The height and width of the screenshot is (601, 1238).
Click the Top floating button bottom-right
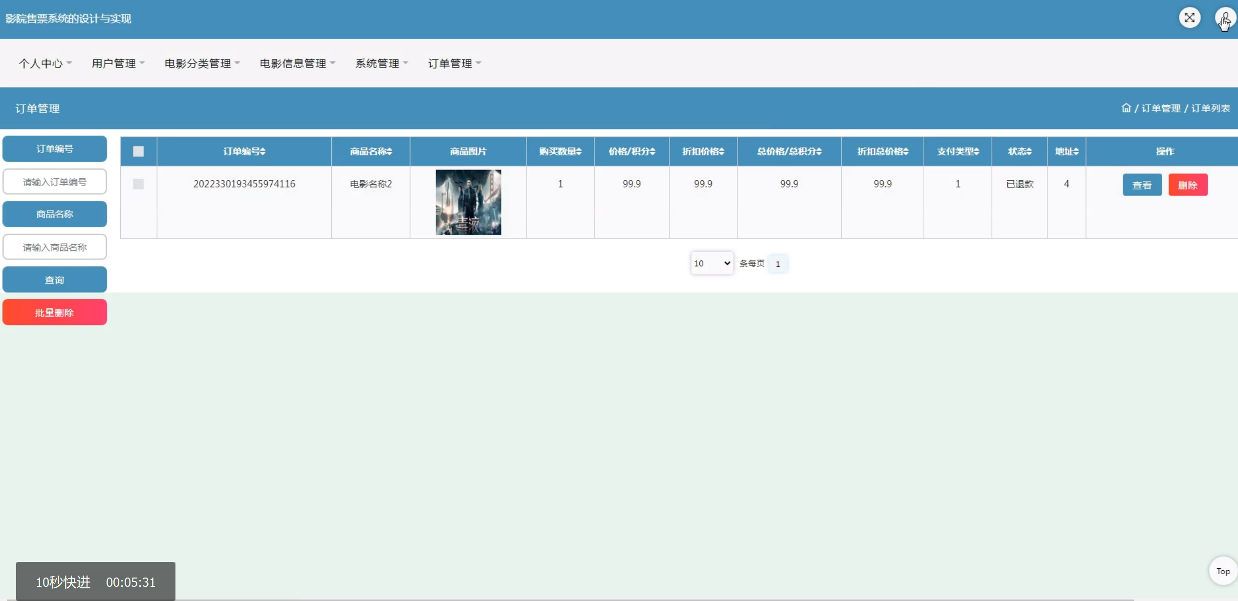[x=1222, y=571]
